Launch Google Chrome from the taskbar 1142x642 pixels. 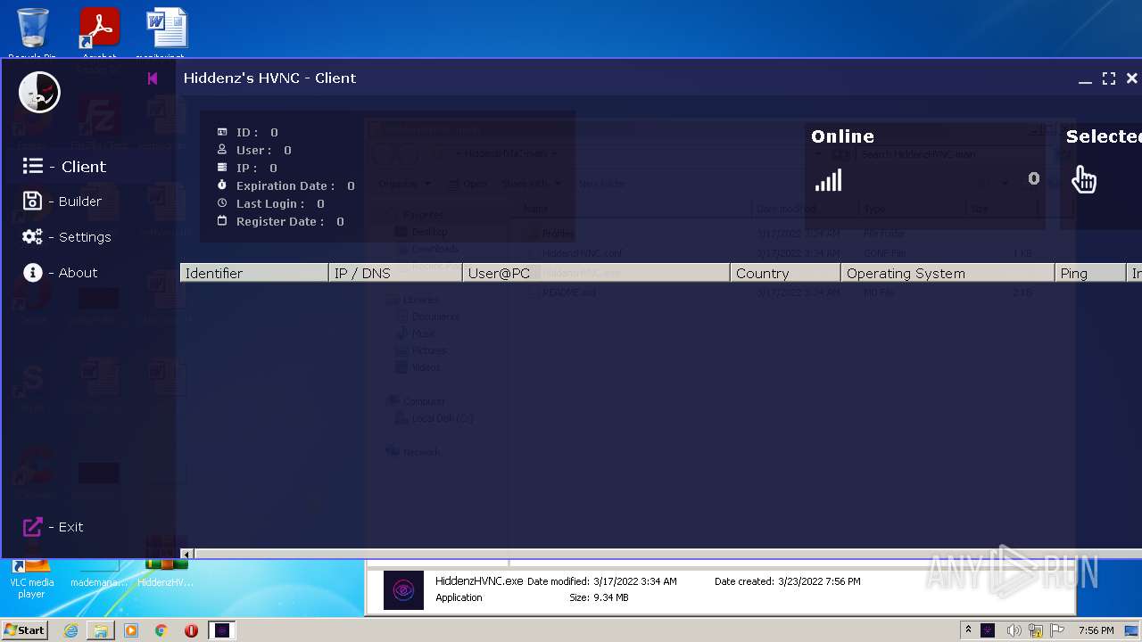click(x=161, y=630)
